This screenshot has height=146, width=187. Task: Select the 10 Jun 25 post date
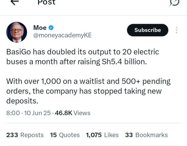pos(37,113)
